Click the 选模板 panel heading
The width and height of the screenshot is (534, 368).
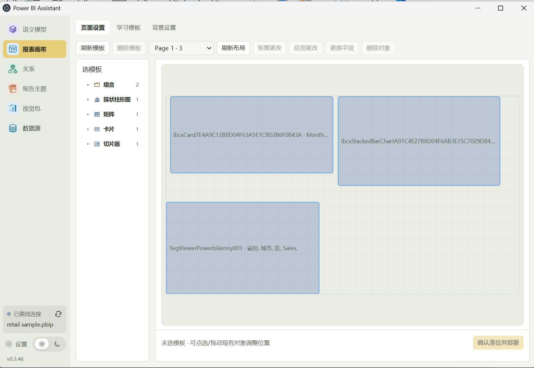point(92,69)
